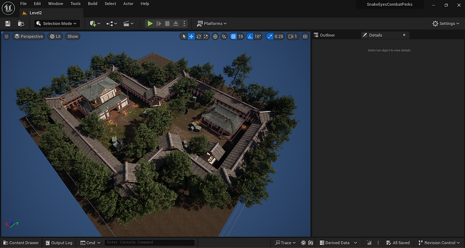Toggle scale snapping

tap(270, 36)
